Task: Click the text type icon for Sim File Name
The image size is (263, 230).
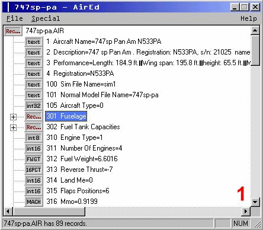Action: click(34, 85)
